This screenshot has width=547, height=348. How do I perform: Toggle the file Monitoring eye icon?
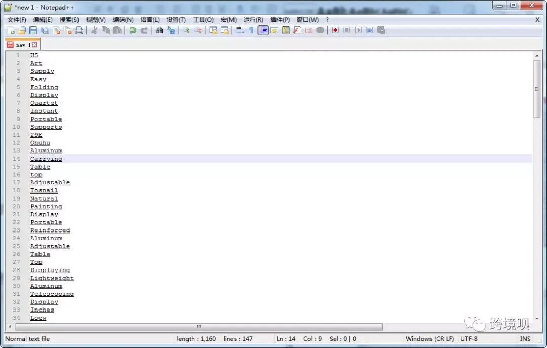320,31
